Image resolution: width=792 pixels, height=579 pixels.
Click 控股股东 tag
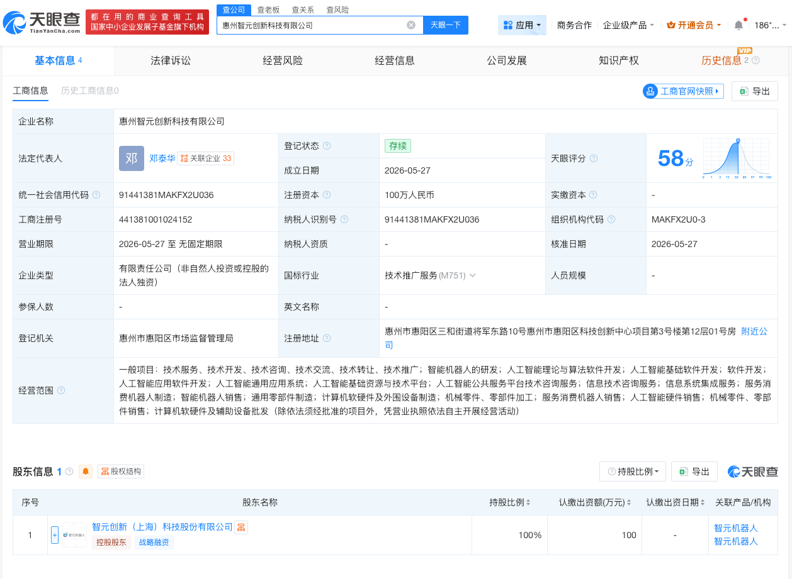click(x=111, y=543)
